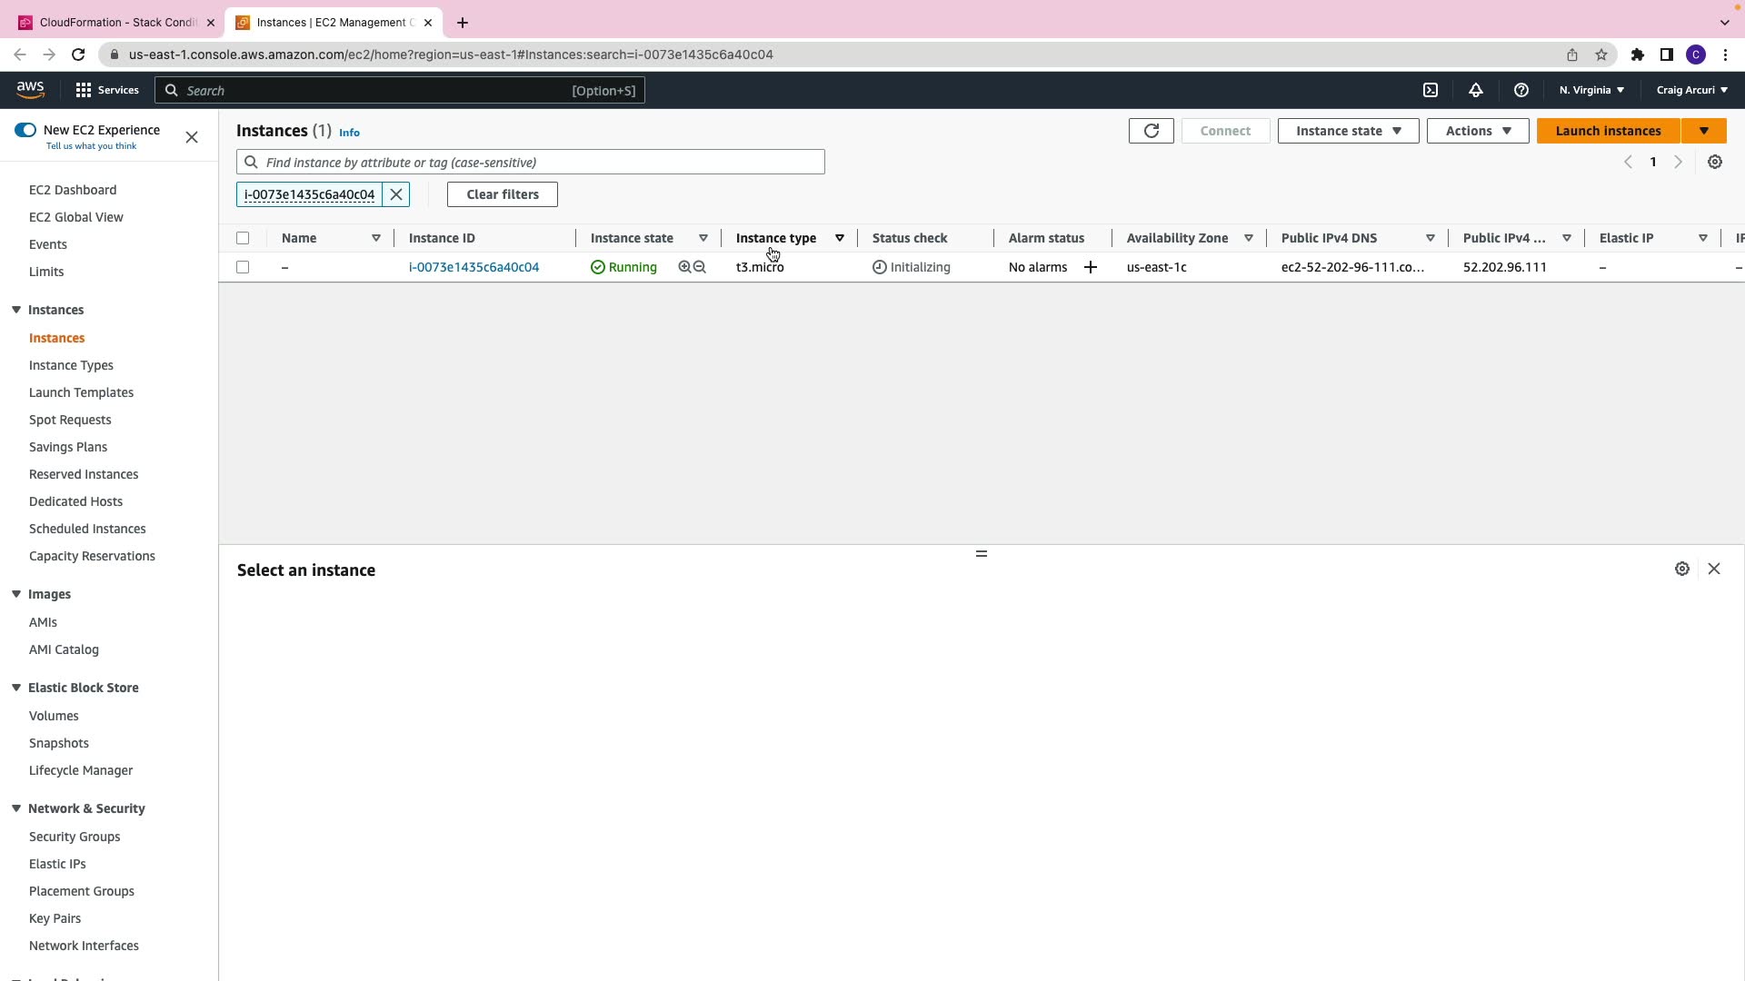Open the Services grid menu
The image size is (1745, 981).
click(x=106, y=90)
